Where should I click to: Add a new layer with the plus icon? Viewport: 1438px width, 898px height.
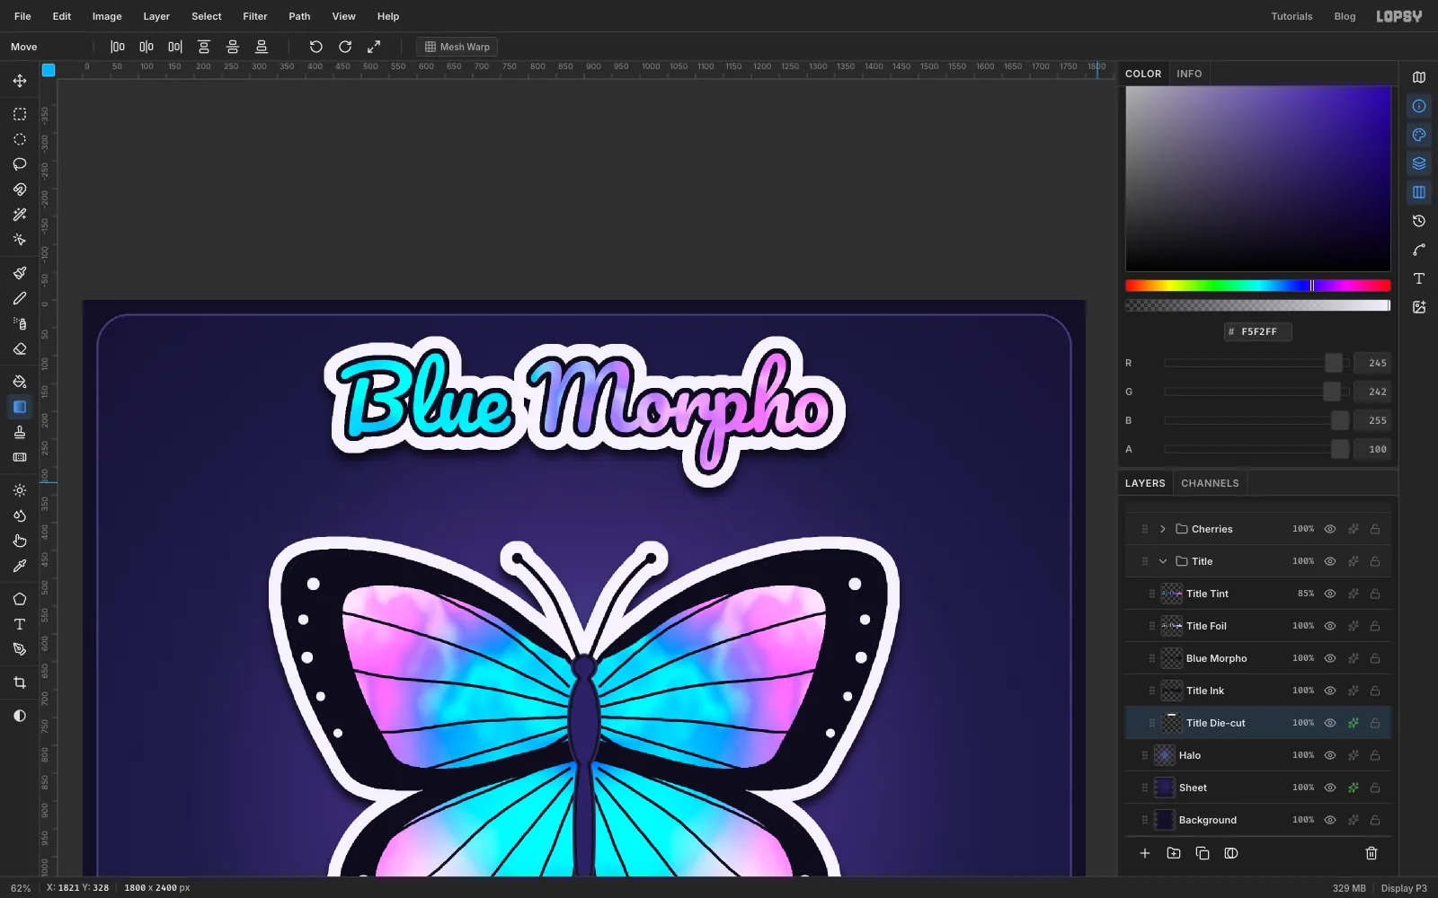[x=1145, y=853]
